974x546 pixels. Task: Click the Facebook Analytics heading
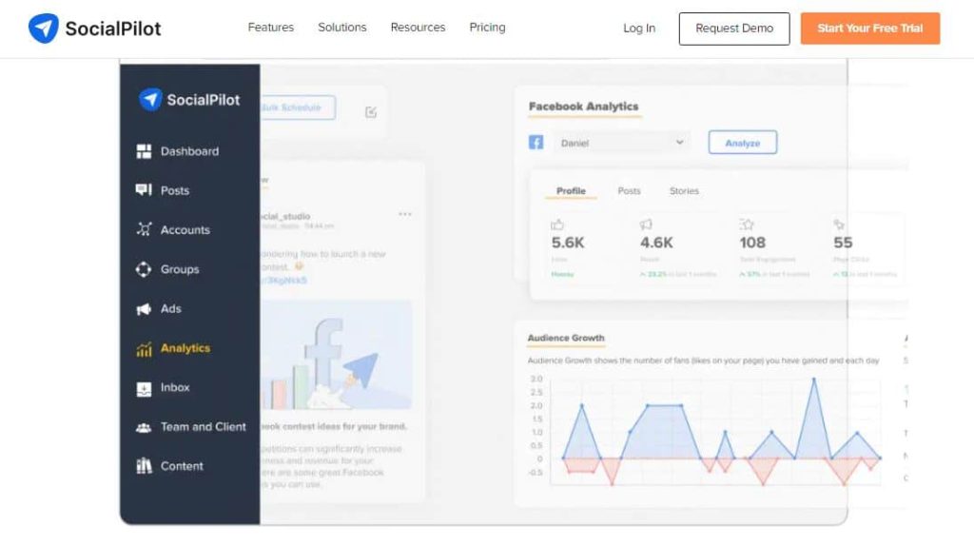tap(583, 107)
